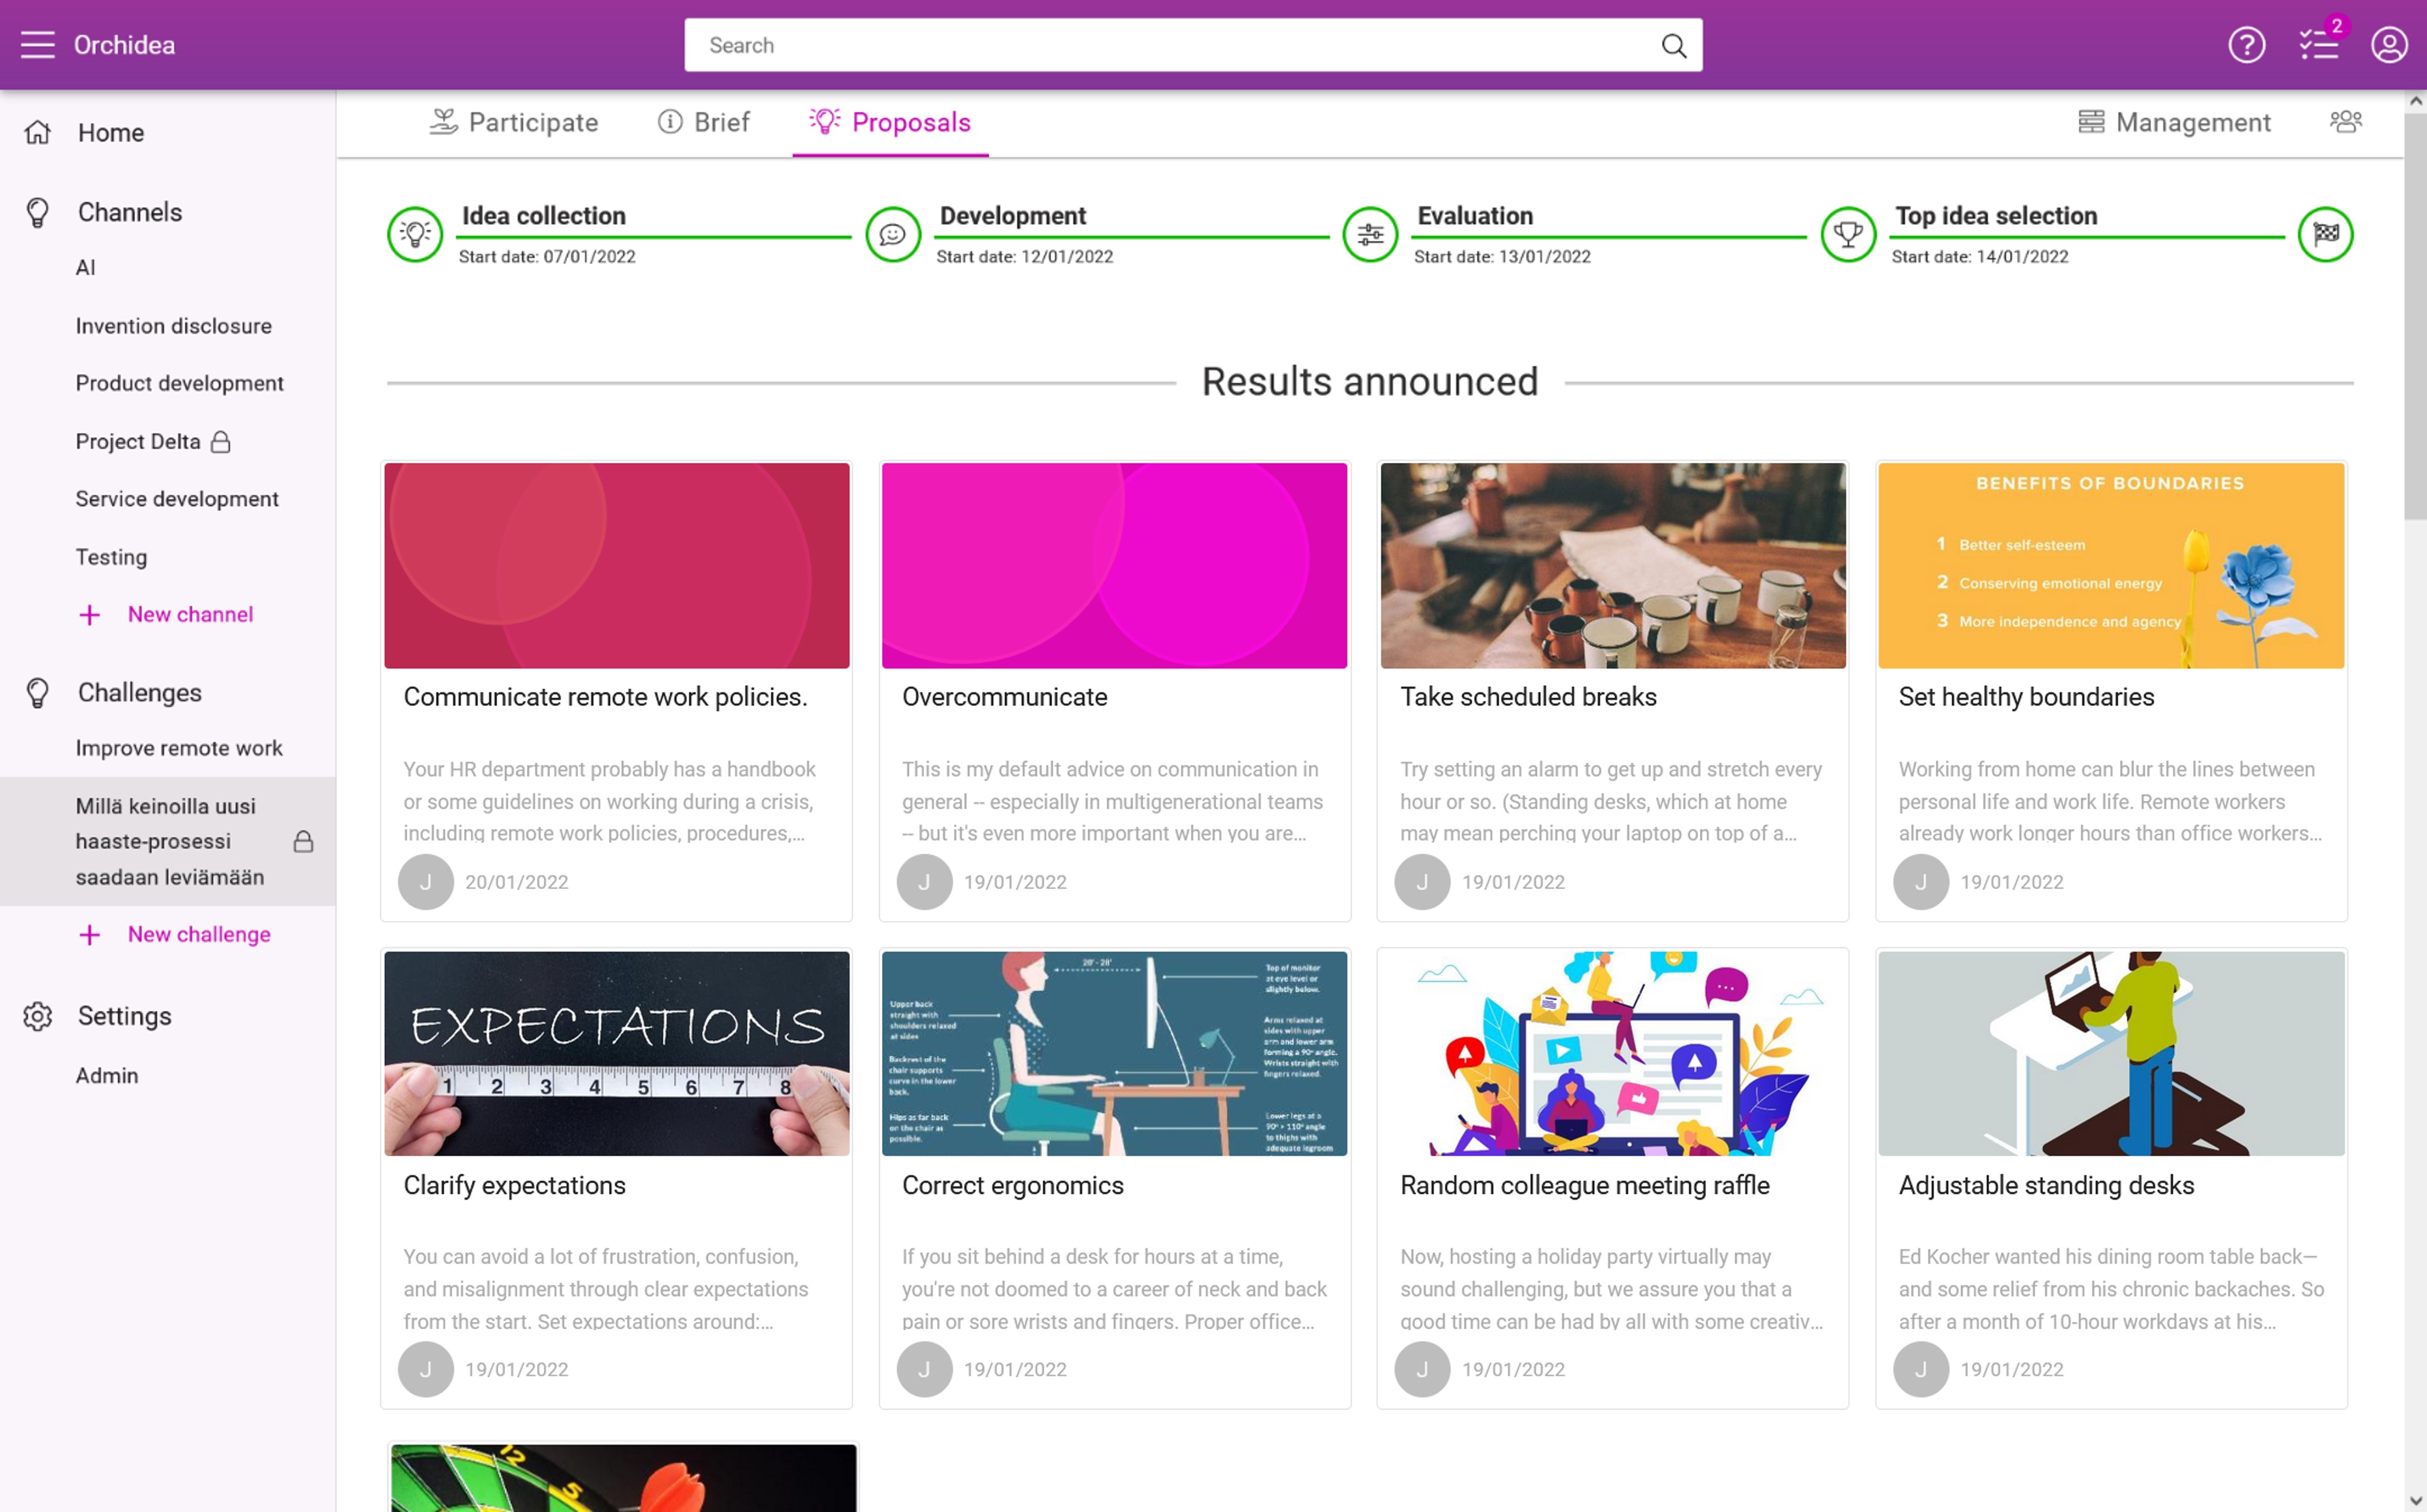Open the Testing channel
Viewport: 2427px width, 1512px height.
click(111, 557)
